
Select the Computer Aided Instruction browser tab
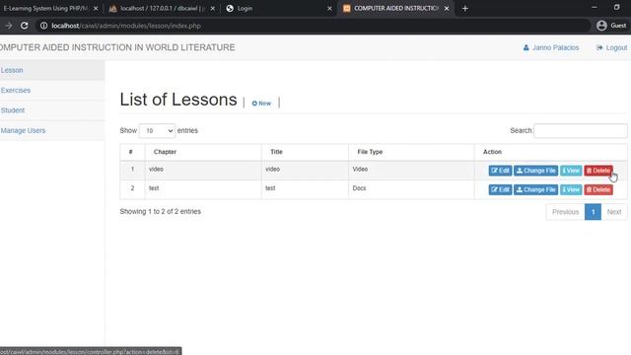(395, 8)
